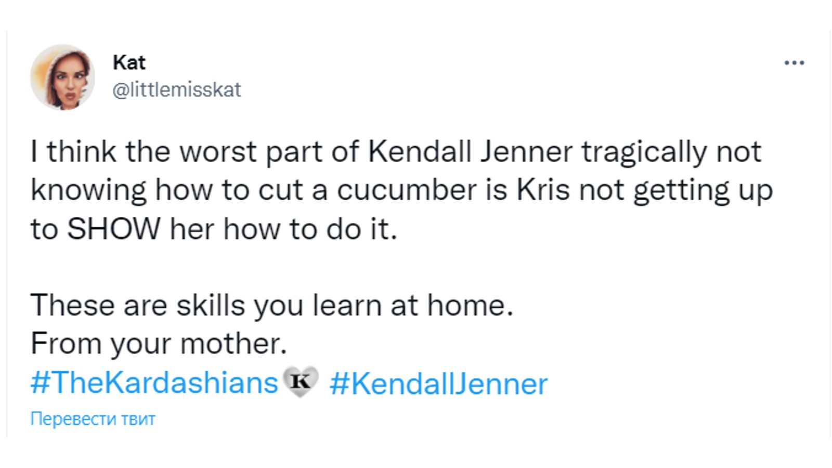Open the @littlemisskat handle
The image size is (832, 468).
point(177,90)
